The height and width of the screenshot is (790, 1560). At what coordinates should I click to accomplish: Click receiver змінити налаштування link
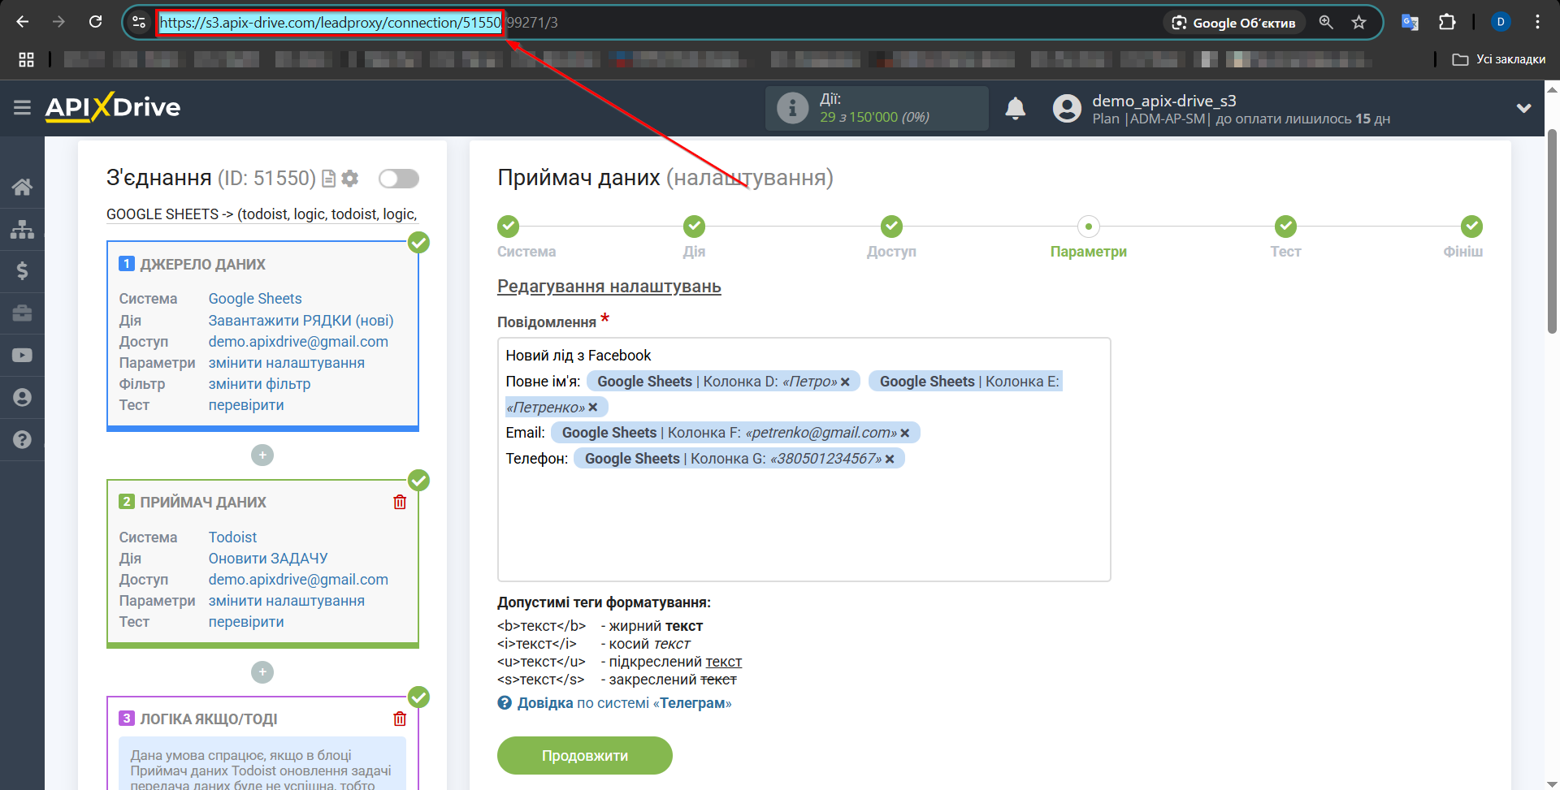286,601
